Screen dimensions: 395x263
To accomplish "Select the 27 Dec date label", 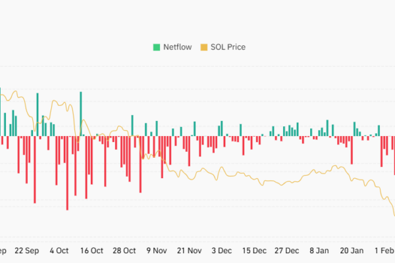I will tap(287, 251).
